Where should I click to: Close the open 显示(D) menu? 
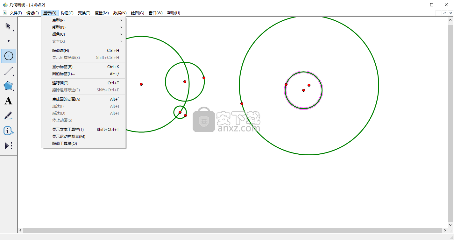(50, 13)
